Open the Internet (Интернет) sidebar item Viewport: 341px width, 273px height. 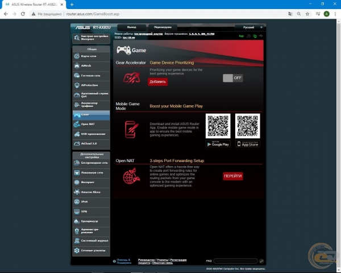(x=91, y=183)
